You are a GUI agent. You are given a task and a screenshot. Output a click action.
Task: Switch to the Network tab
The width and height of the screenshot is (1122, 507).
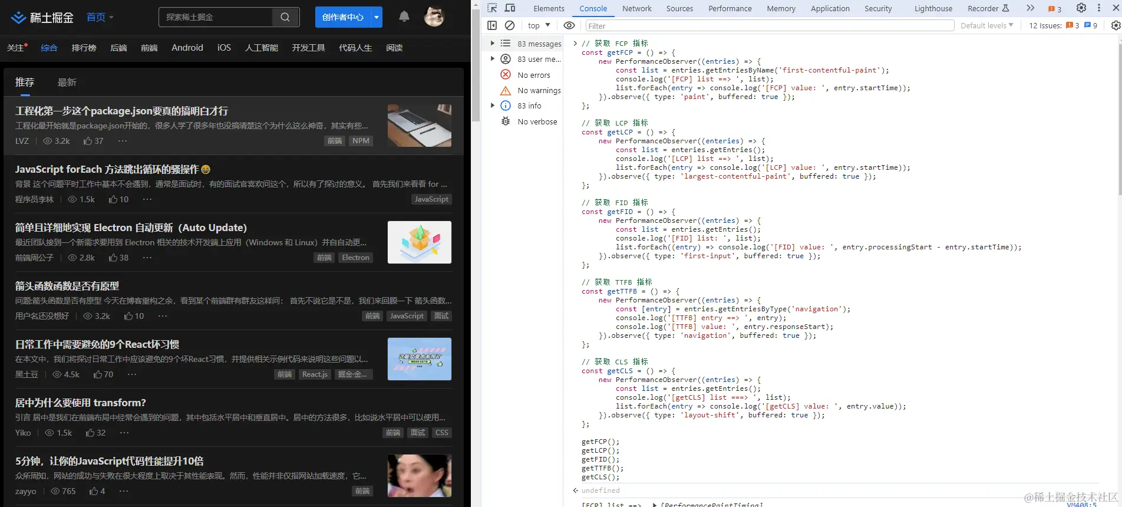coord(637,8)
